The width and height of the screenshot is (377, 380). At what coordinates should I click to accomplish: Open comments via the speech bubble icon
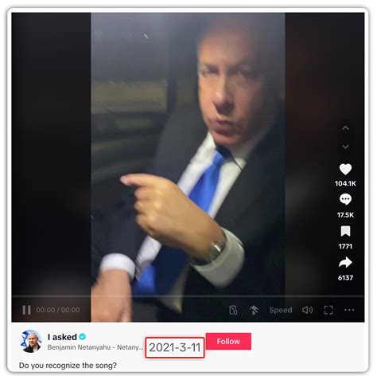click(345, 199)
